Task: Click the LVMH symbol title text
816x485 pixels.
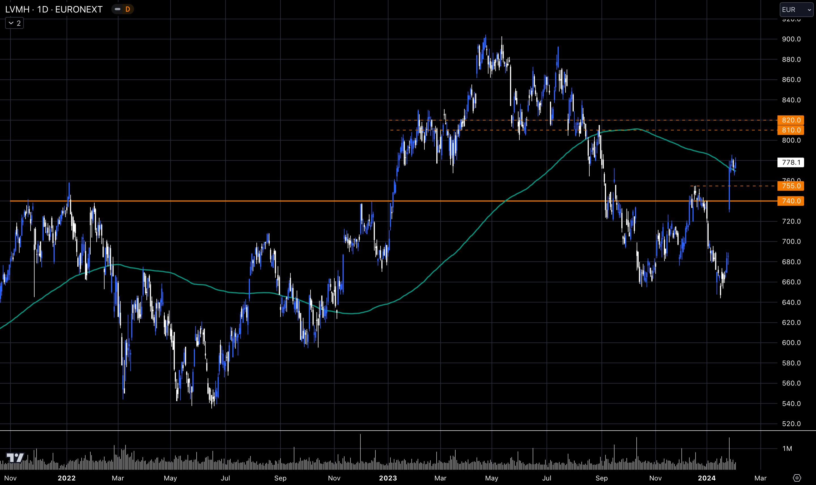Action: click(x=54, y=9)
